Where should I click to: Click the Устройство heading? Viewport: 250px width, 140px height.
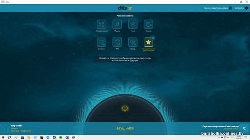tap(17, 126)
